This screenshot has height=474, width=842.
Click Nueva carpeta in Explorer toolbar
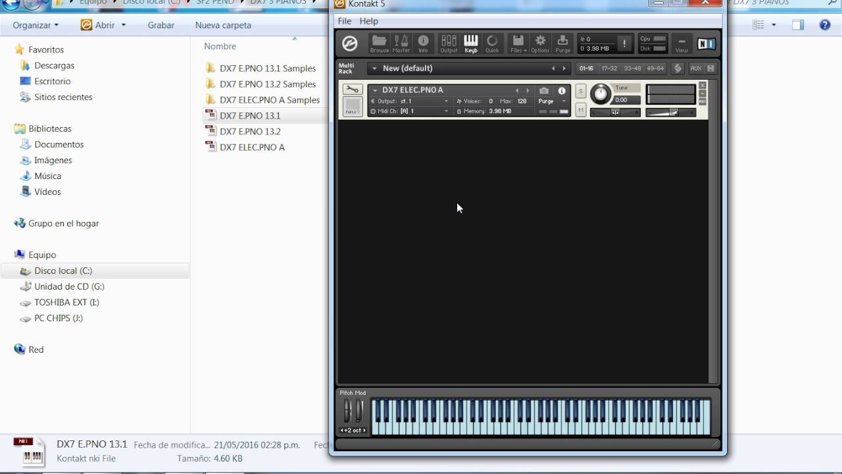coord(223,25)
